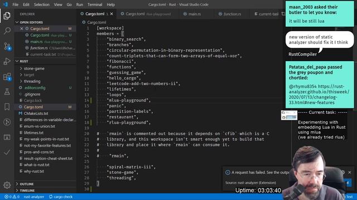Click rust-analyzer in the status bar
This screenshot has height=200, width=357.
(x=34, y=197)
